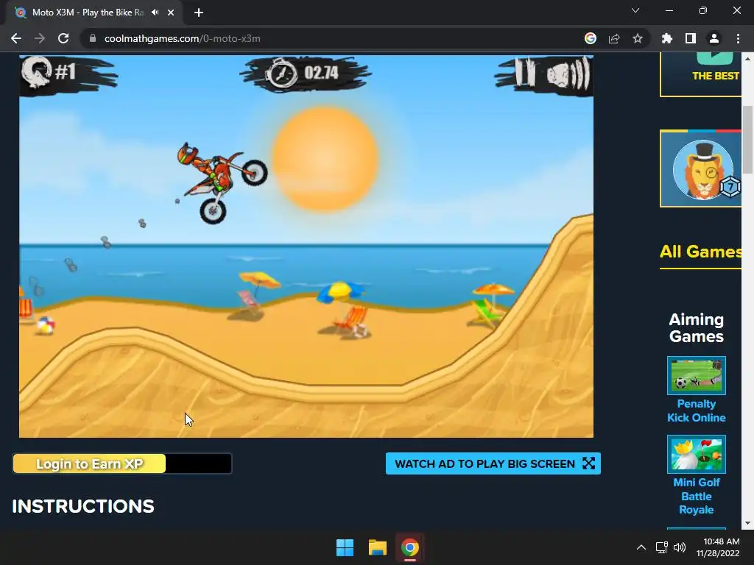Open the Google icon in address bar
The image size is (754, 565).
[591, 38]
